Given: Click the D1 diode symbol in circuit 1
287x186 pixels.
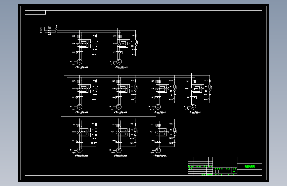Looking at the screenshot, I should pyautogui.click(x=96, y=46).
